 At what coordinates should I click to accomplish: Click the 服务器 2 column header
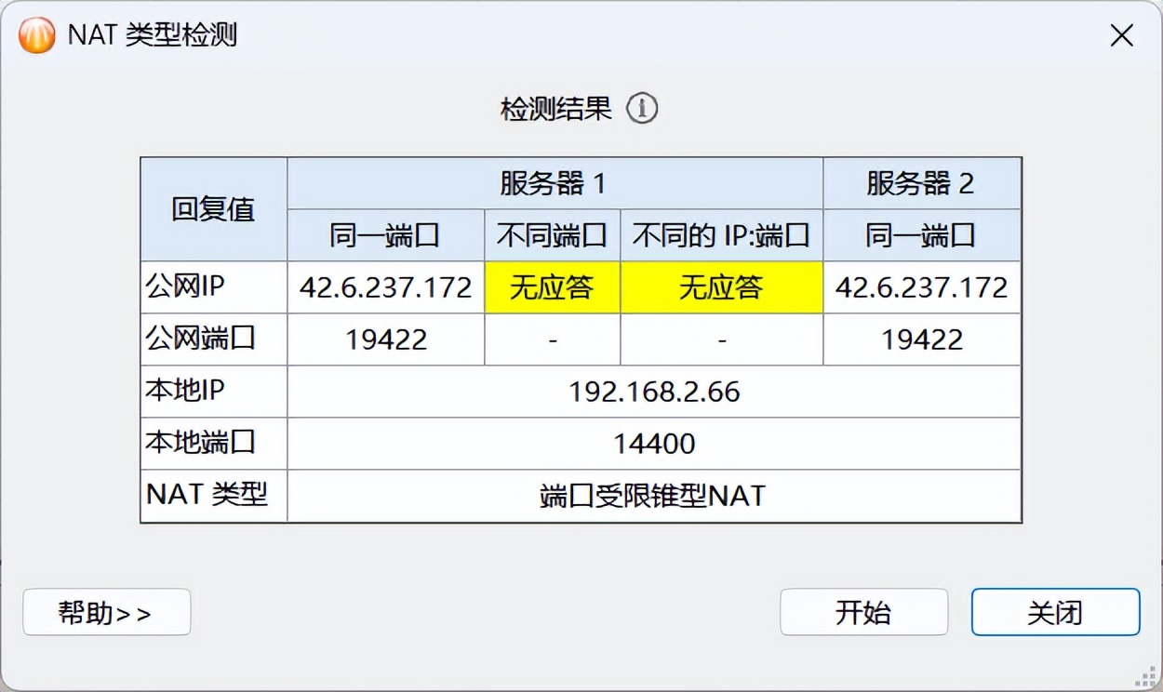920,183
